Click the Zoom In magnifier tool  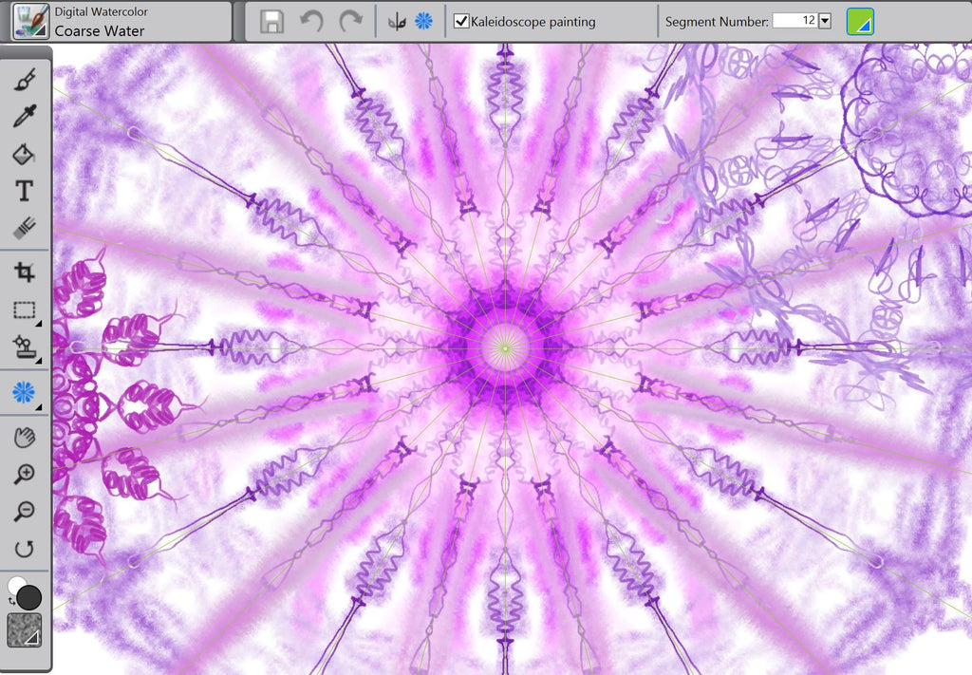click(25, 475)
